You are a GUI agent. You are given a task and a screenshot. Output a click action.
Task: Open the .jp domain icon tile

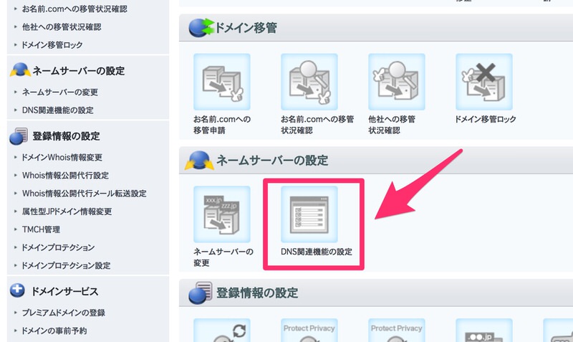pyautogui.click(x=484, y=331)
